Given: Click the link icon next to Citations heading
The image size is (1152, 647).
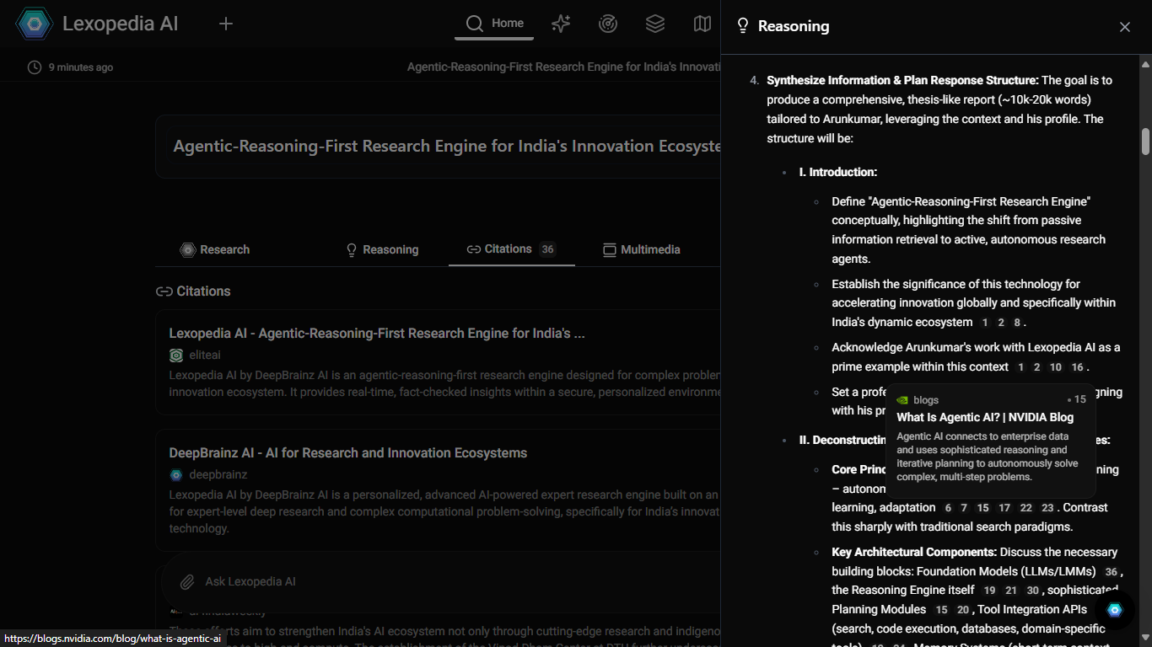Looking at the screenshot, I should [x=164, y=291].
